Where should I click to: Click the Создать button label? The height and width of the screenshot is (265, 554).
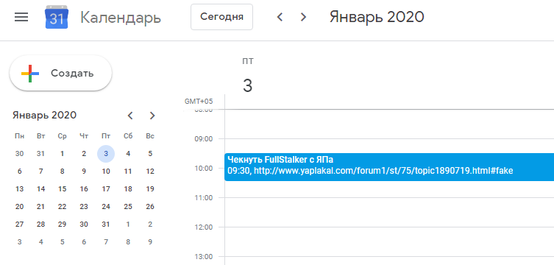point(72,73)
